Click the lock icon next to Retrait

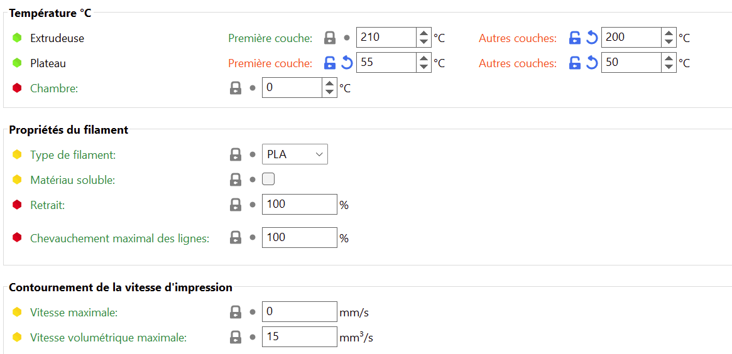(x=236, y=205)
